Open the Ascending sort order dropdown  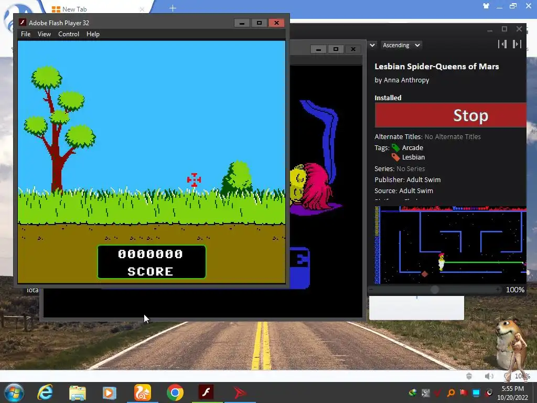pos(401,45)
